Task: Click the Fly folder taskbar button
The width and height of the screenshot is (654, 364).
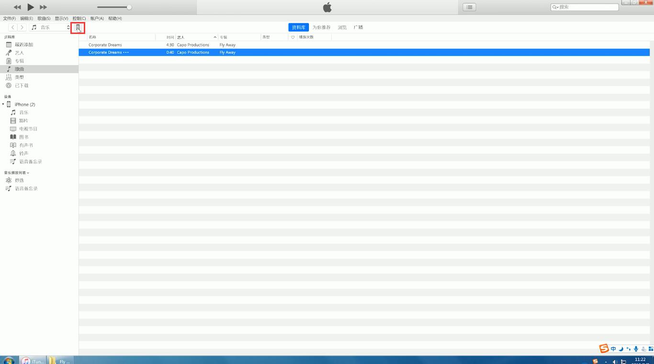Action: 60,360
